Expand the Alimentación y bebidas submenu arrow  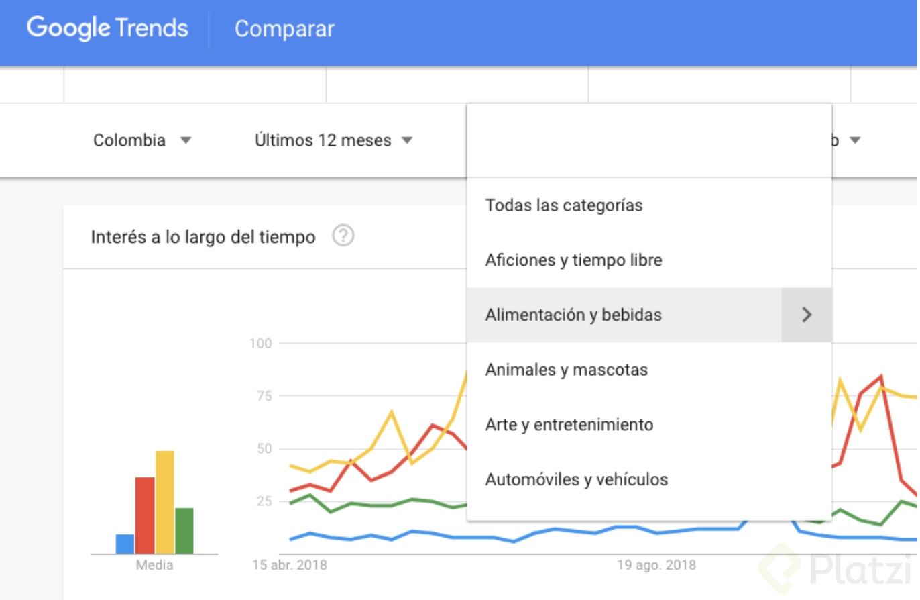tap(807, 315)
